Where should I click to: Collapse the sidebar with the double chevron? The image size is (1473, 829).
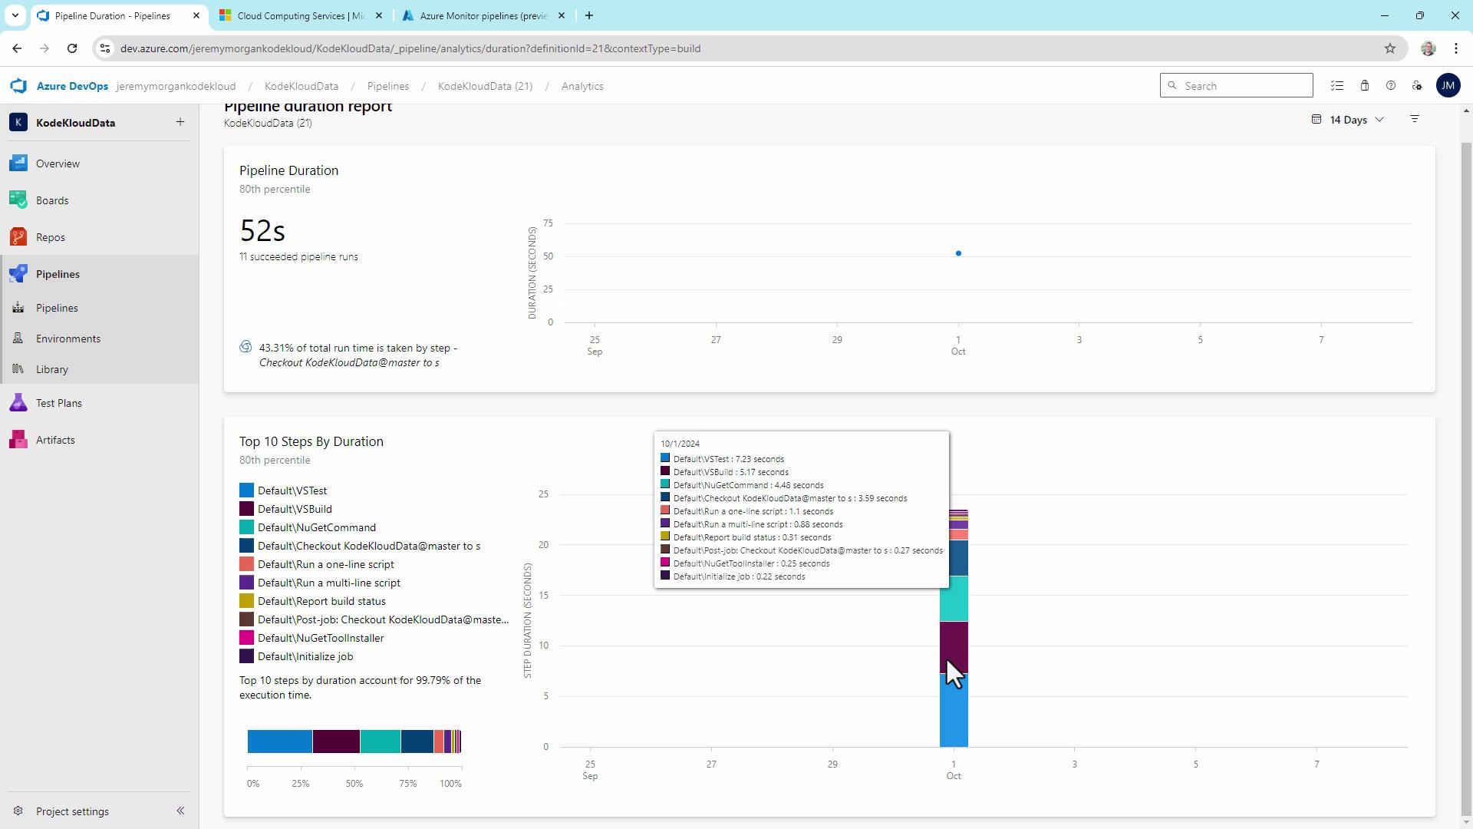coord(180,811)
